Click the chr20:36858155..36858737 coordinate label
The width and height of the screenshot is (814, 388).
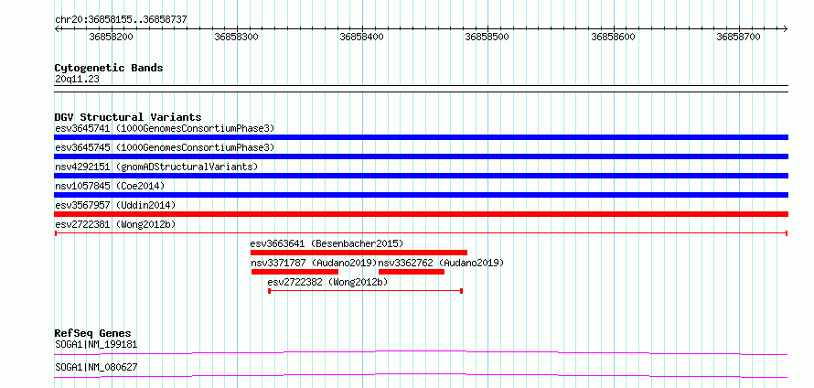(121, 19)
